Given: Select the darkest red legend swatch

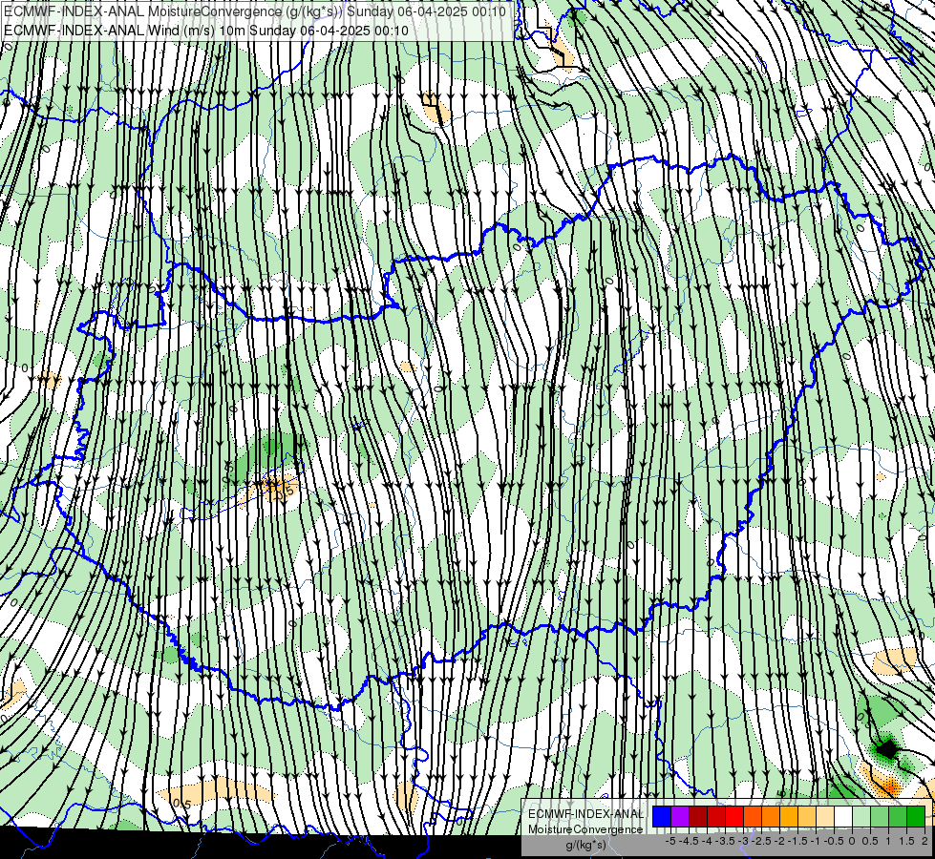Looking at the screenshot, I should pos(698,817).
